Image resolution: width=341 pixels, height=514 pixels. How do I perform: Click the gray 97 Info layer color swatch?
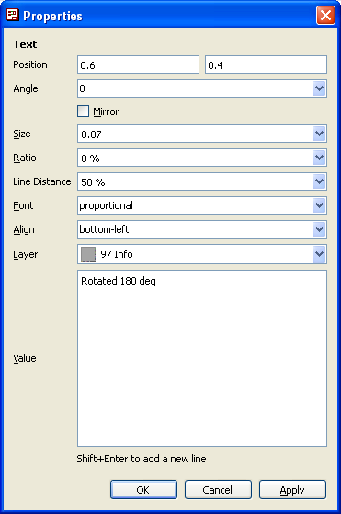click(x=88, y=254)
